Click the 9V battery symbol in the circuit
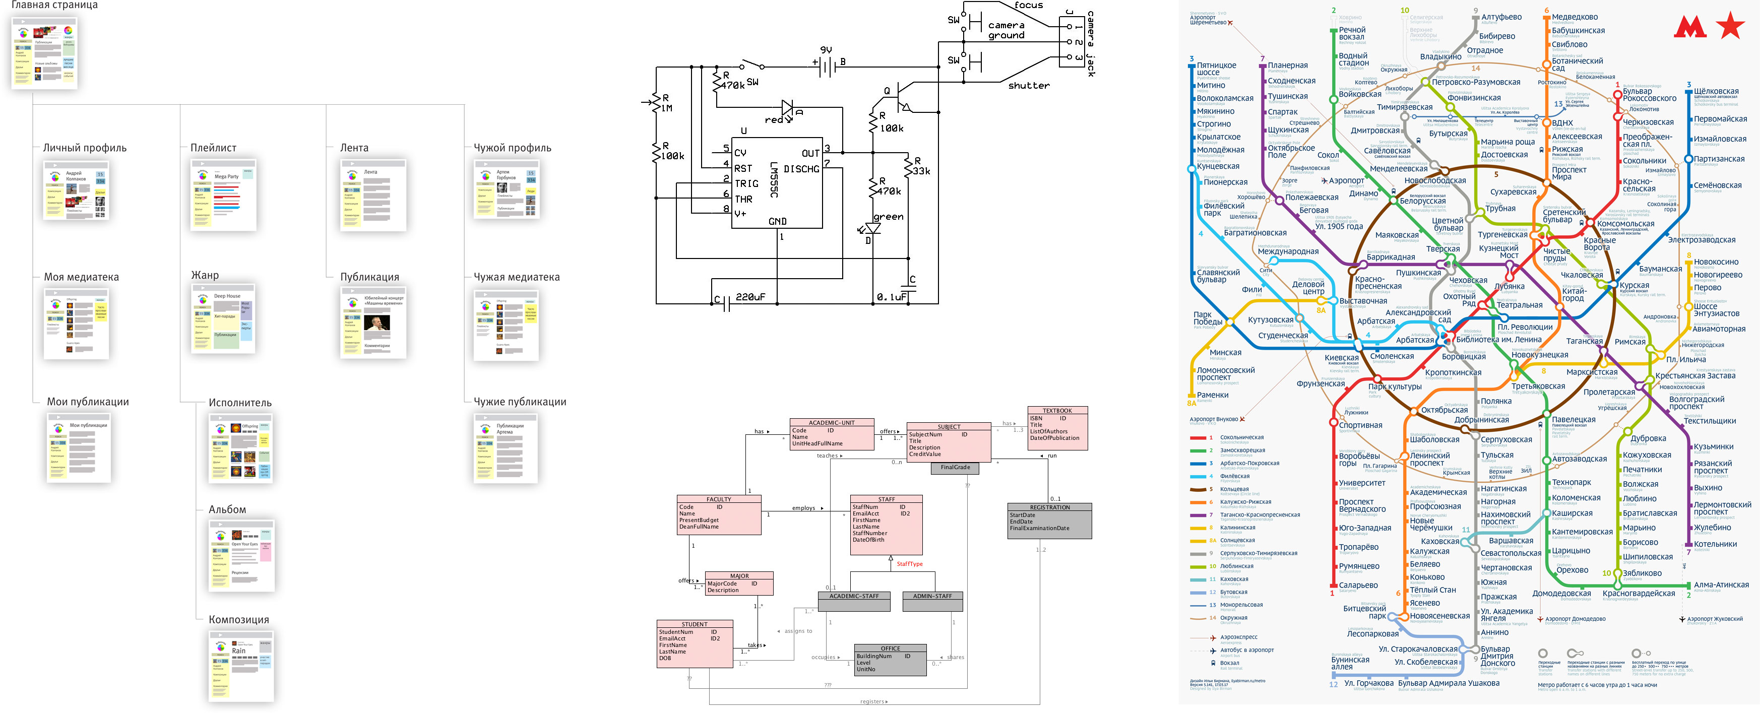1760x713 pixels. click(x=827, y=66)
